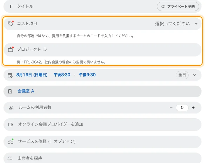Click the services checklist icon
Viewport: 205px width, 163px height.
10,141
